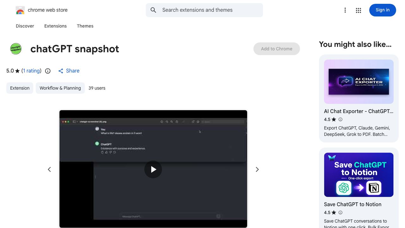Click info icon under AI Chat Exporter rating

(x=340, y=119)
